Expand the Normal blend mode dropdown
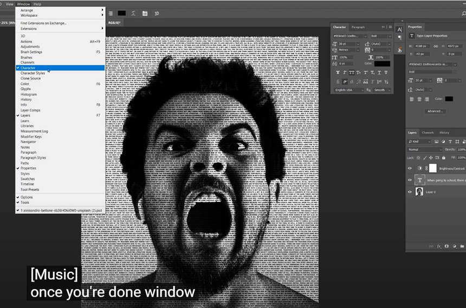The image size is (466, 308). coord(424,149)
